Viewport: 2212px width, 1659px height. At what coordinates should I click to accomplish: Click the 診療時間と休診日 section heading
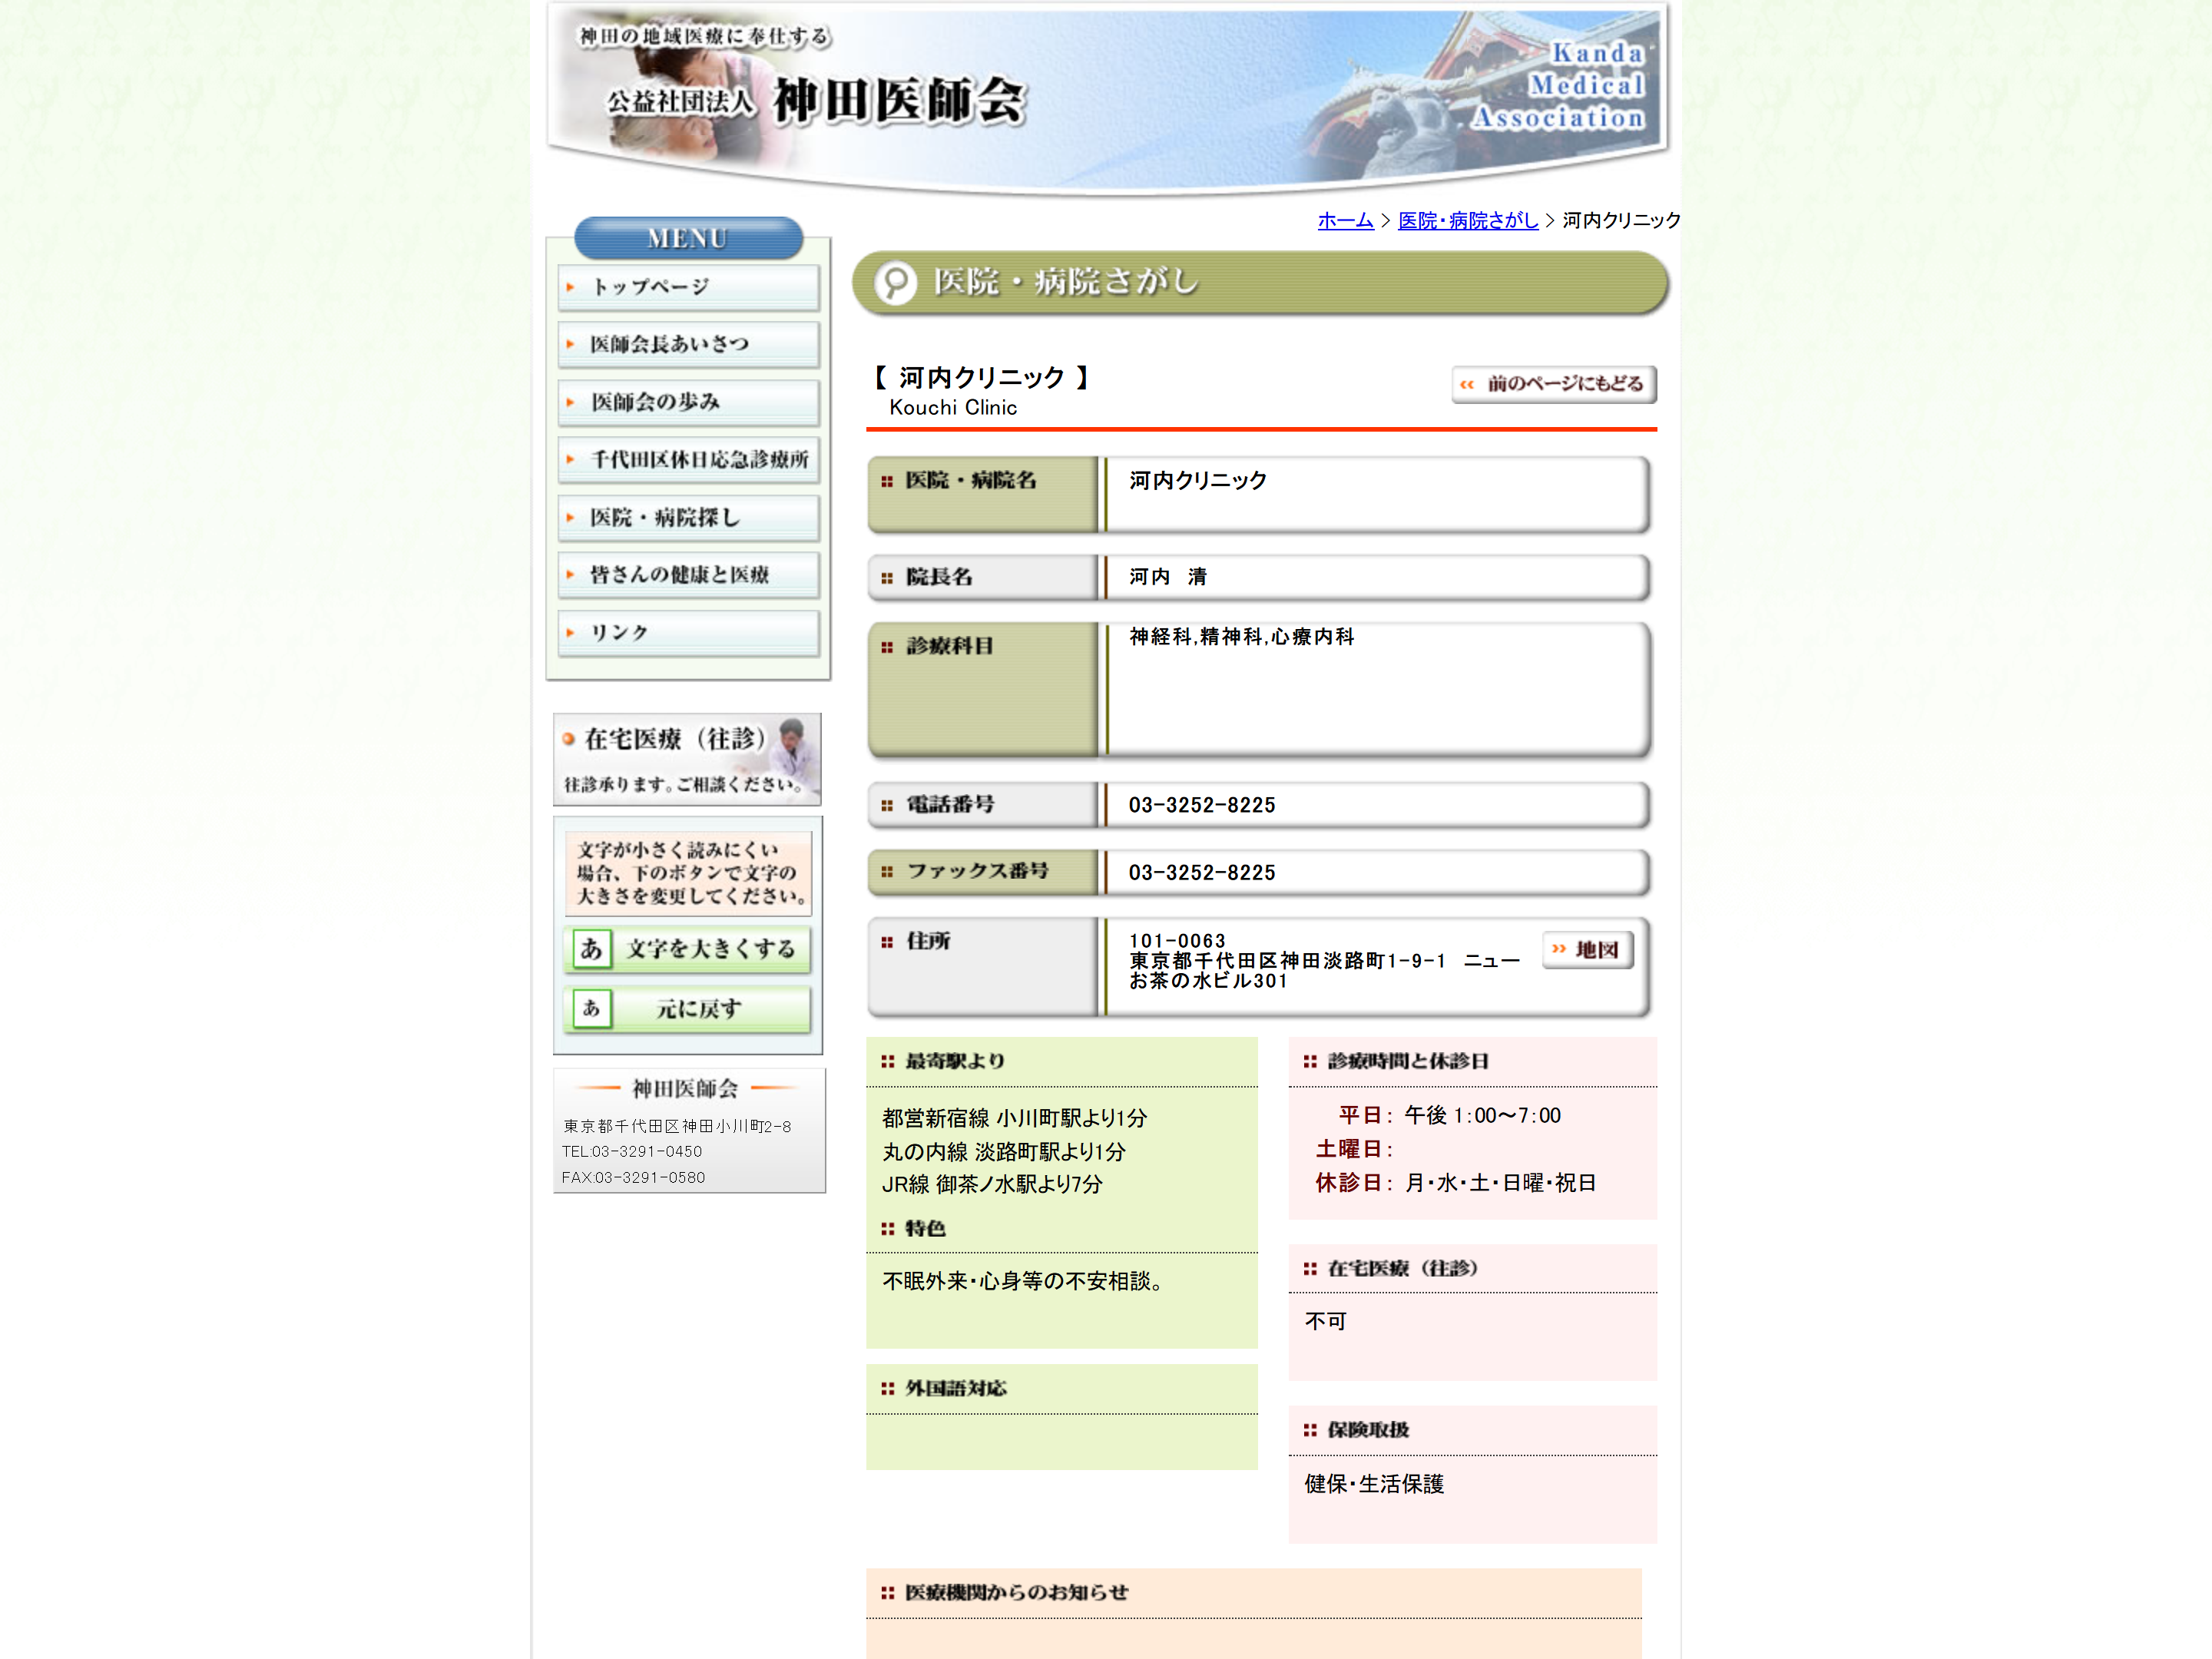click(x=1408, y=1062)
